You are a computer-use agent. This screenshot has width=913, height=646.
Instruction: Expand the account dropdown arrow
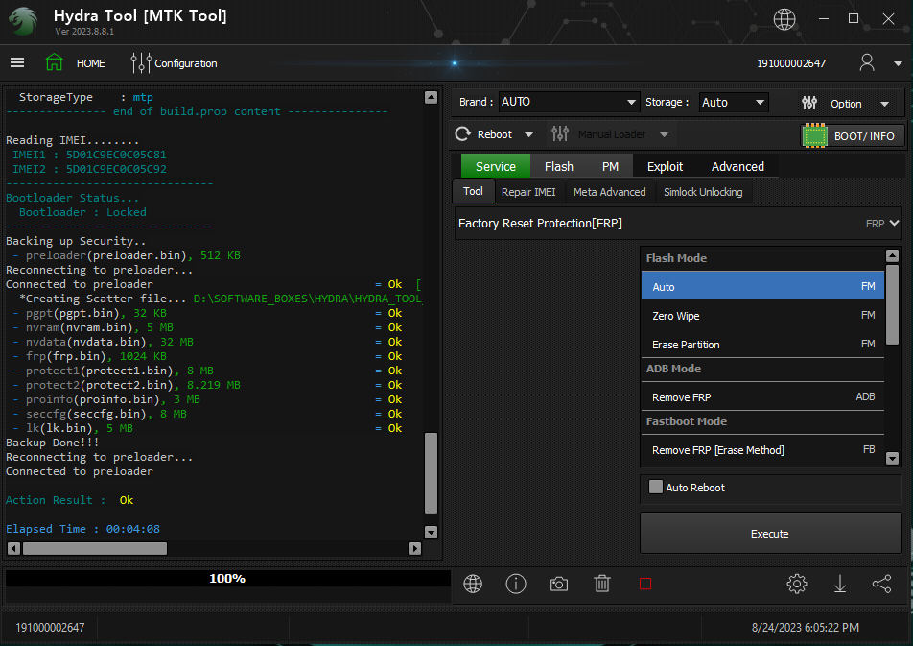tap(898, 63)
